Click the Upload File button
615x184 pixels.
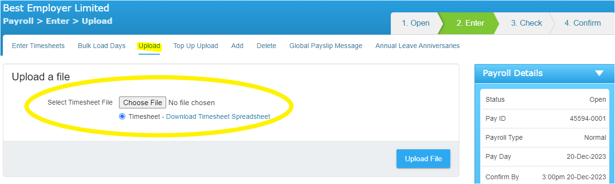[x=423, y=159]
